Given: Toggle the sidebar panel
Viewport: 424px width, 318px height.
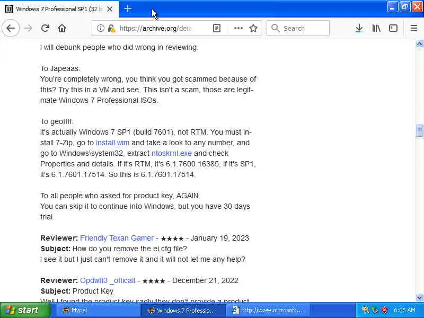Looking at the screenshot, I should click(x=393, y=28).
